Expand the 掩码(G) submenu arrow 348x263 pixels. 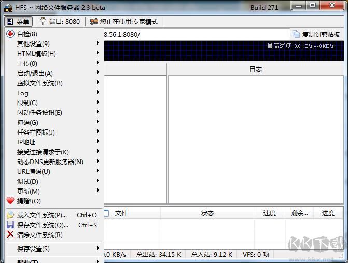98,122
